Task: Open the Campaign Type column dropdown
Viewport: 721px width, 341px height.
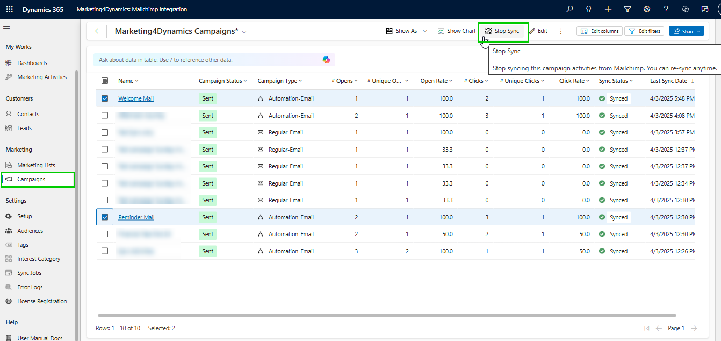Action: [x=279, y=81]
